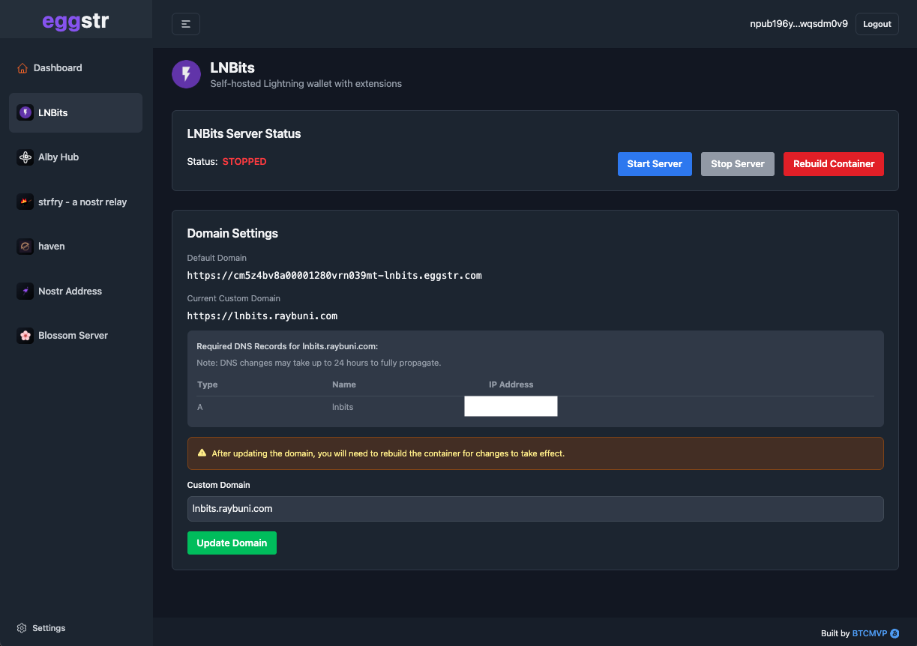Click the Custom Domain input field
Viewport: 917px width, 646px height.
(x=535, y=508)
